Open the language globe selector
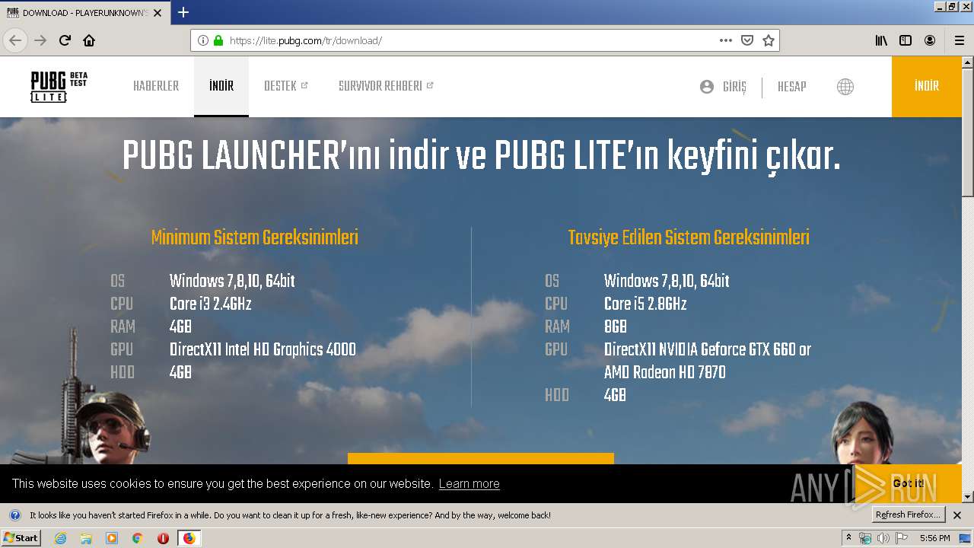 (x=845, y=87)
